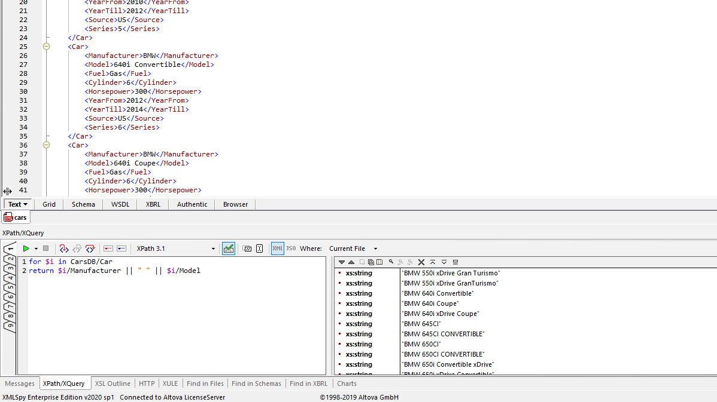Open the evaluation results validator checkmark icon

(x=229, y=248)
